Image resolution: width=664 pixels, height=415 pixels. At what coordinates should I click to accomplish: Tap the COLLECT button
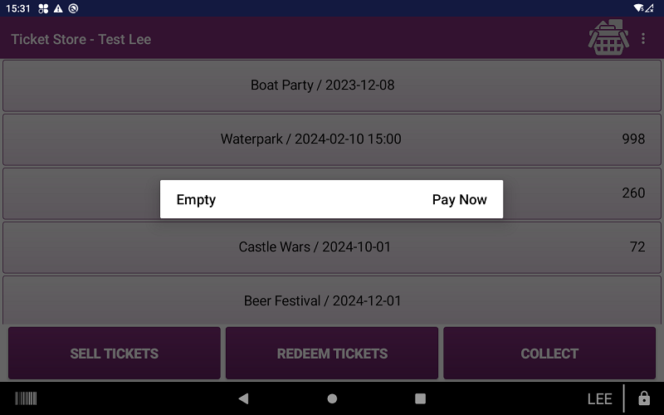pos(549,354)
